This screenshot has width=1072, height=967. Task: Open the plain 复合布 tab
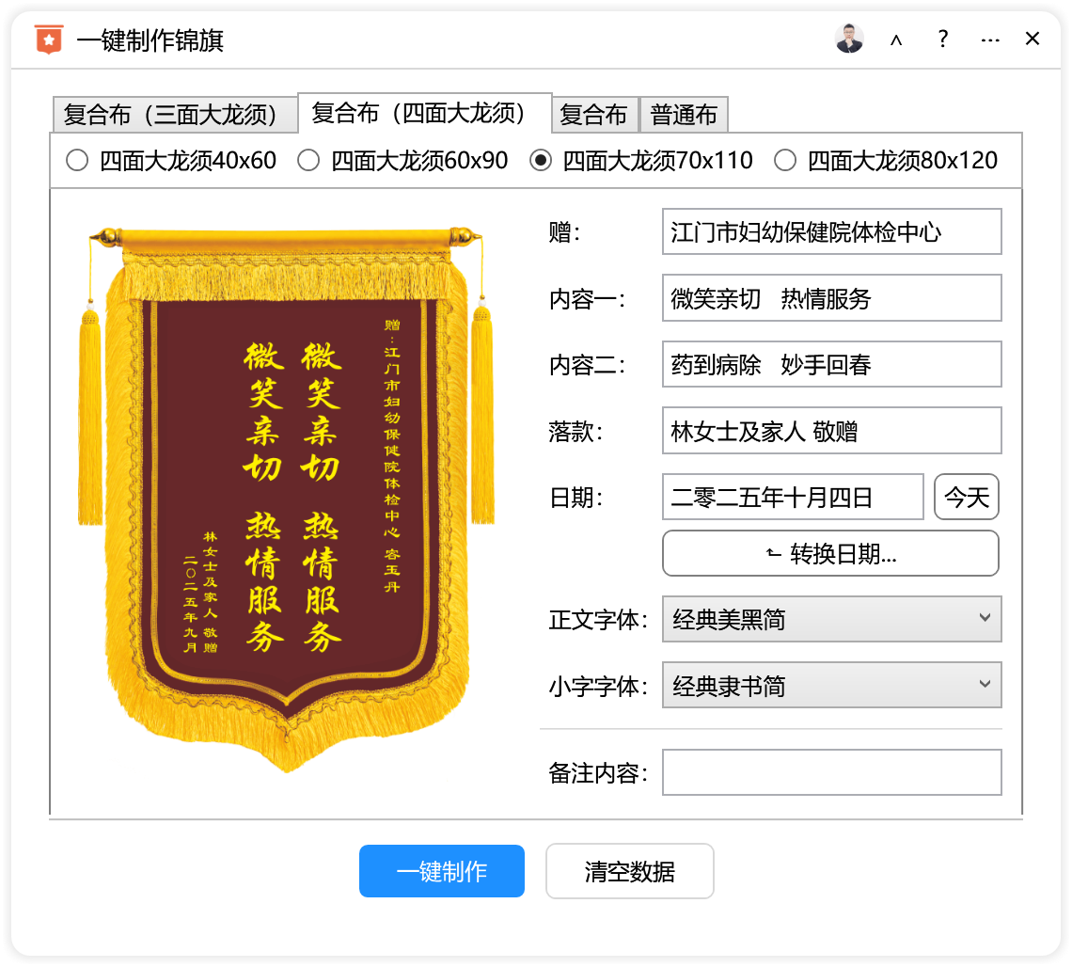point(593,115)
